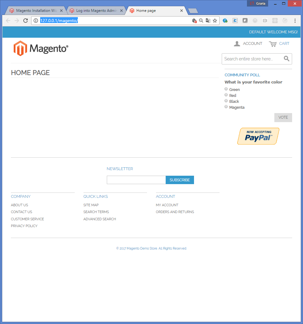Open the Chrome three-dot menu
Screen dimensions: 303x324
pyautogui.click(x=295, y=21)
